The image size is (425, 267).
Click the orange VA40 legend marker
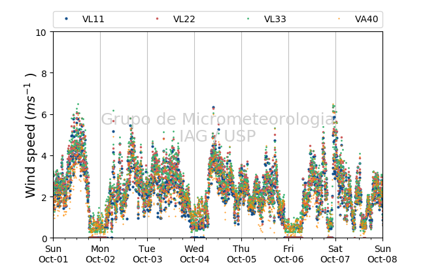339,19
